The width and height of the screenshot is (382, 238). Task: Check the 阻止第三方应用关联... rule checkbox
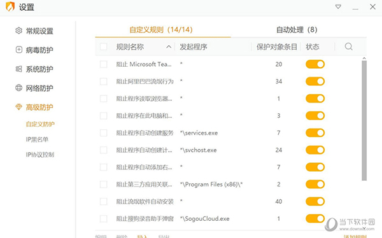pyautogui.click(x=104, y=185)
